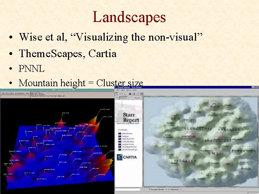259x194 pixels.
Task: Click the binoculars search icon in Cartia toolbar
Action: (130, 94)
